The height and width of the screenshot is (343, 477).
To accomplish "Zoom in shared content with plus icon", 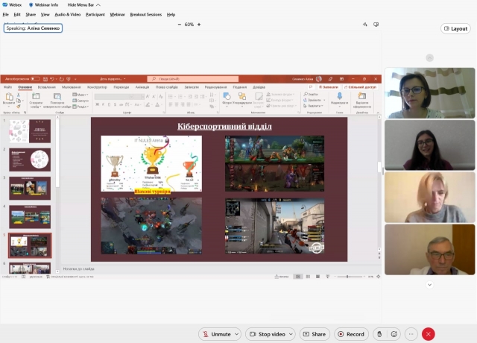I will (x=199, y=25).
